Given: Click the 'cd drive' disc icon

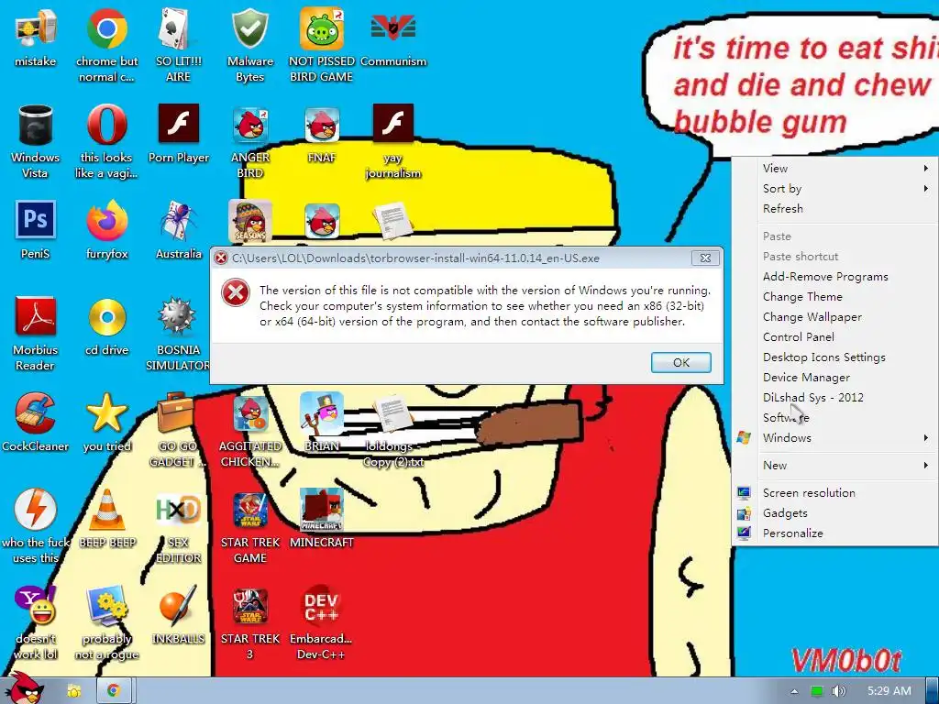Looking at the screenshot, I should 106,326.
